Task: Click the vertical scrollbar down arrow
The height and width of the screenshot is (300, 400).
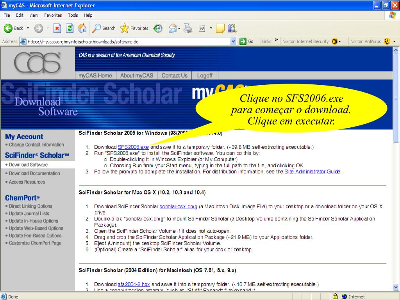Action: tap(396, 287)
